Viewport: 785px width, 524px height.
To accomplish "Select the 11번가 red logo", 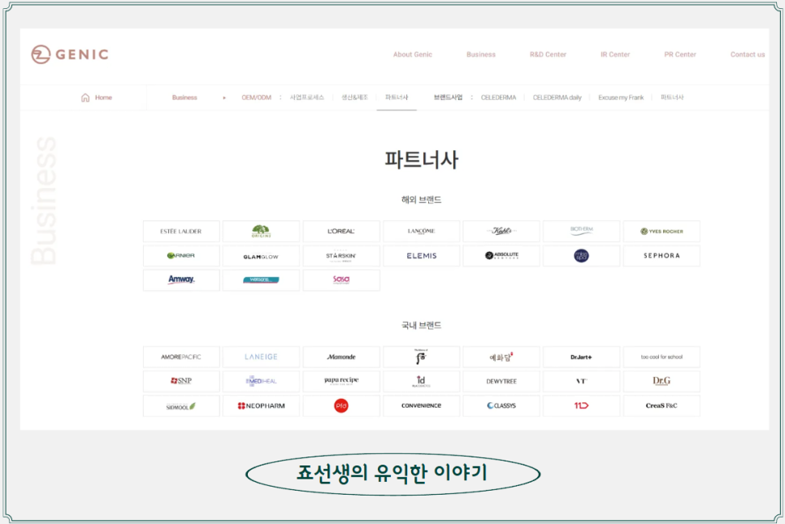I will pyautogui.click(x=581, y=405).
